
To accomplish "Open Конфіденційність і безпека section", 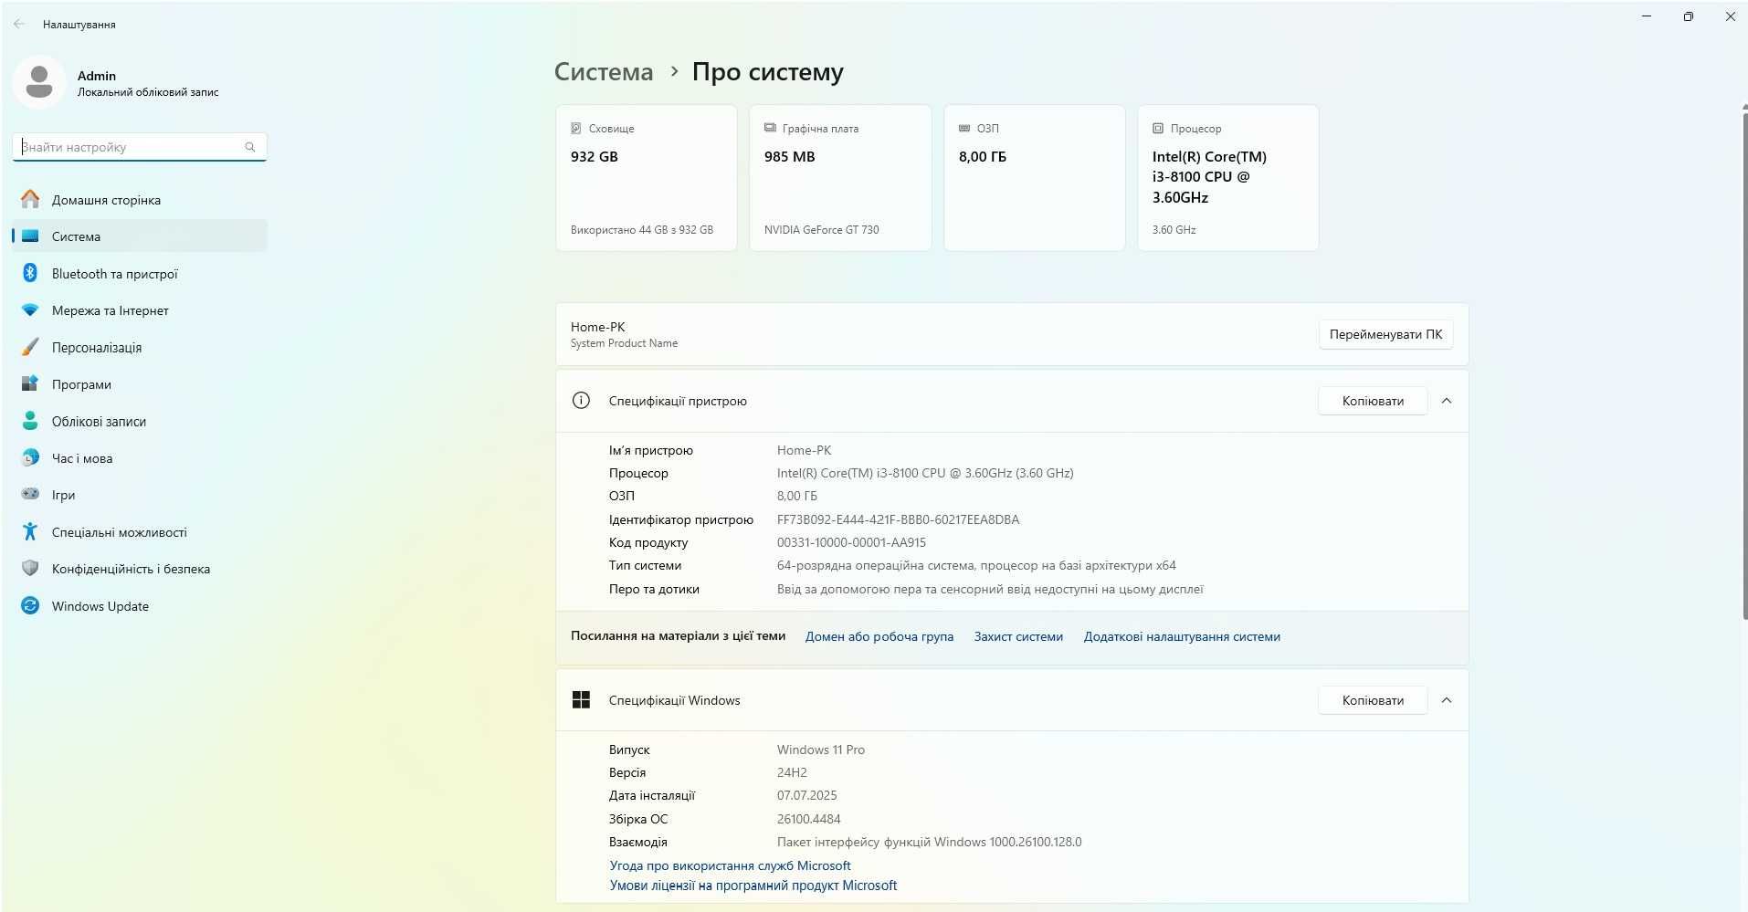I will tap(140, 568).
